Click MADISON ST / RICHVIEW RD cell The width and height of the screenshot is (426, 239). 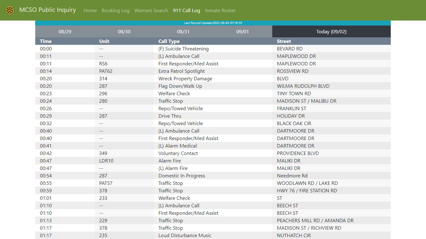[332, 228]
